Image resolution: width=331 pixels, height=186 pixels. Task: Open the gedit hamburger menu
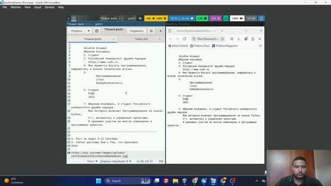coord(152,31)
